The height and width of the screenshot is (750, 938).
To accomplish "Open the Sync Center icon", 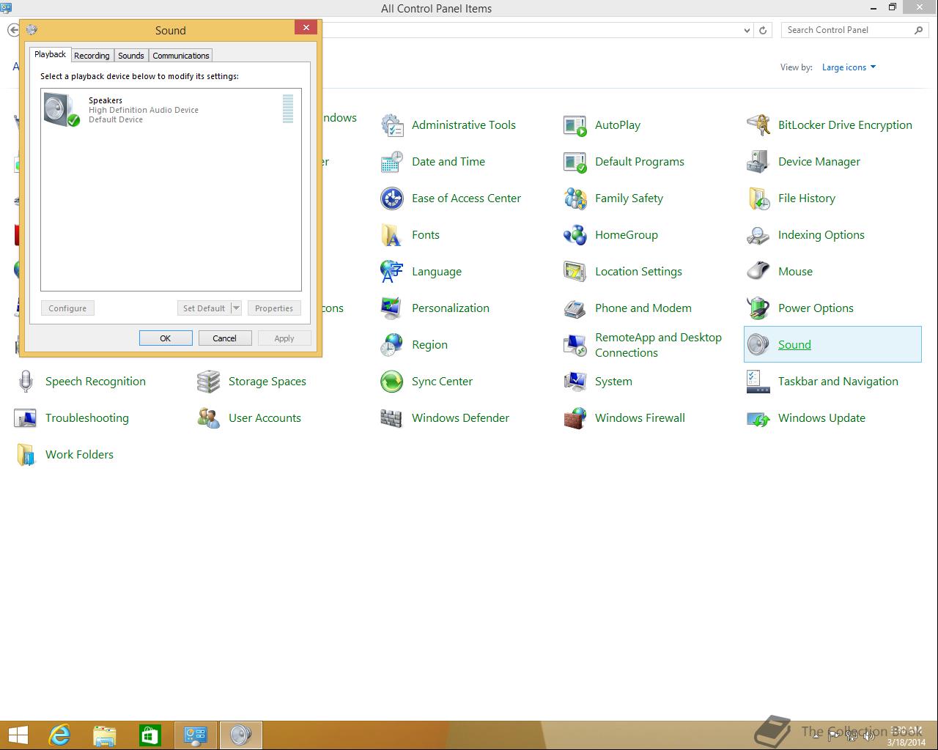I will [x=392, y=382].
